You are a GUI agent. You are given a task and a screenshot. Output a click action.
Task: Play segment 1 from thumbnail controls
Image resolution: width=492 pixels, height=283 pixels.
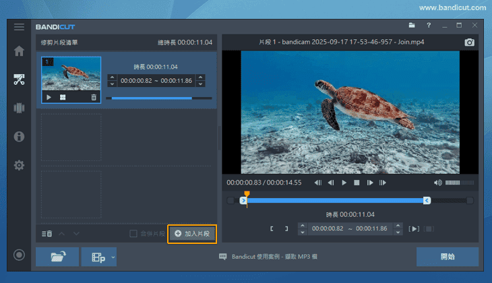tap(49, 98)
